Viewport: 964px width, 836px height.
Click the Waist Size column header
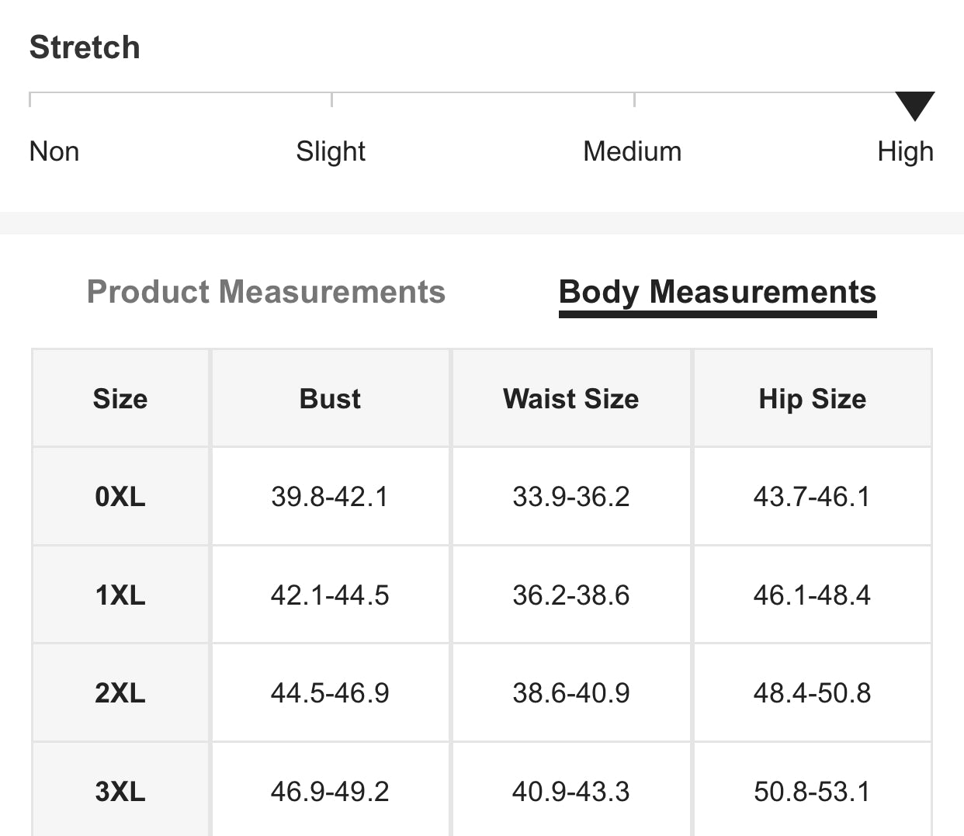[x=570, y=398]
